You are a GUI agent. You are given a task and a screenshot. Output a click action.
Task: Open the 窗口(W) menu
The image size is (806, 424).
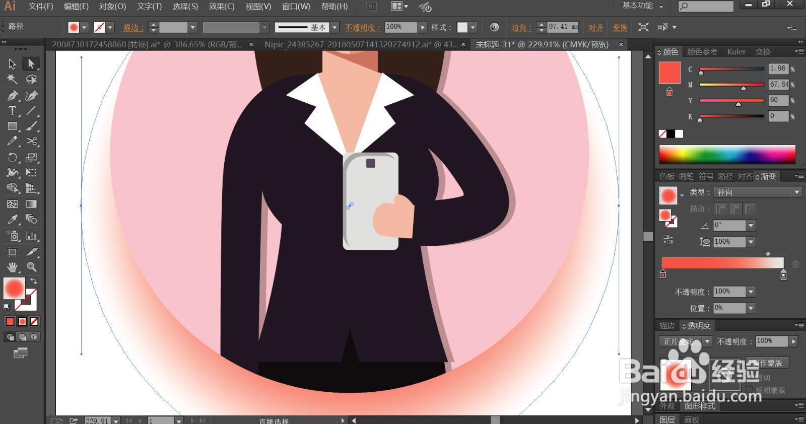(x=296, y=7)
